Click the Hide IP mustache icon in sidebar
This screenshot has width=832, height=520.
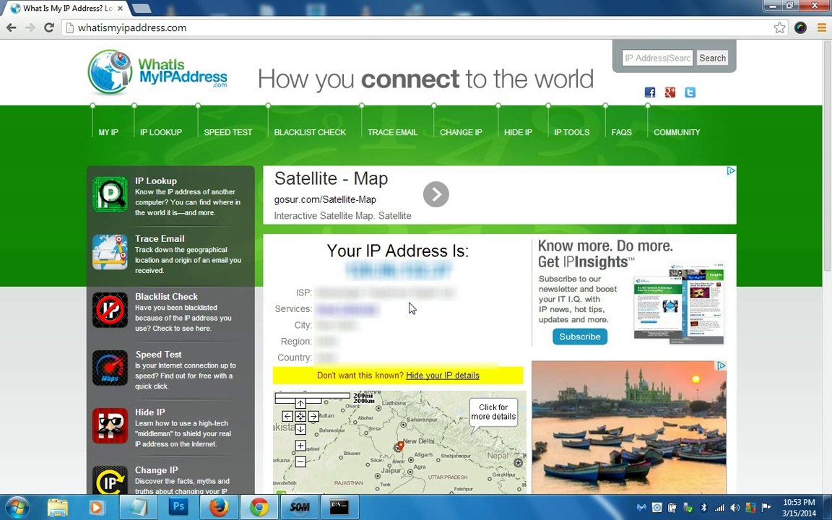(x=110, y=425)
